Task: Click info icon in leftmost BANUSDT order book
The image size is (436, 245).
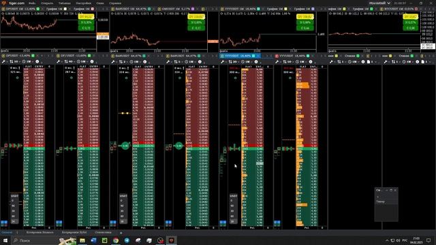Action: [145, 61]
